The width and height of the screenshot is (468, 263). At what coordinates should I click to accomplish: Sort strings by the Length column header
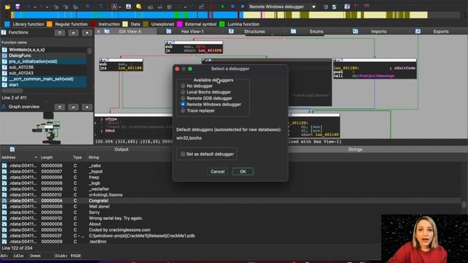(x=47, y=157)
